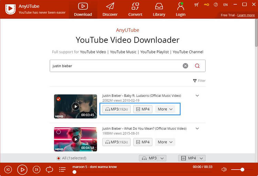This screenshot has width=258, height=176.
Task: Click the AnyUTube logo icon
Action: (10, 9)
